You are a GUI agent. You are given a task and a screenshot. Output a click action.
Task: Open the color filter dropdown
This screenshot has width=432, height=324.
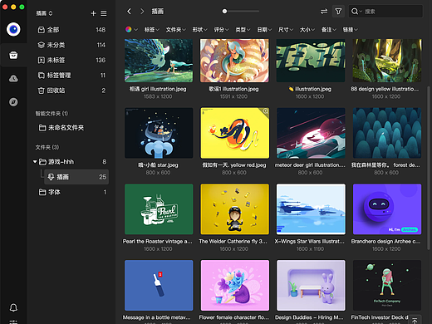tap(131, 29)
